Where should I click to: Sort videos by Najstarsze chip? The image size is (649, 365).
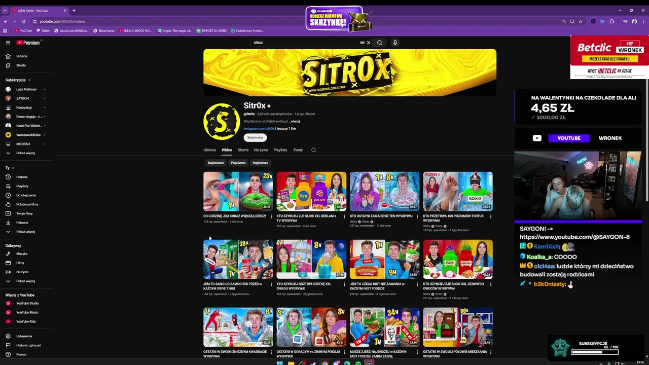[260, 163]
